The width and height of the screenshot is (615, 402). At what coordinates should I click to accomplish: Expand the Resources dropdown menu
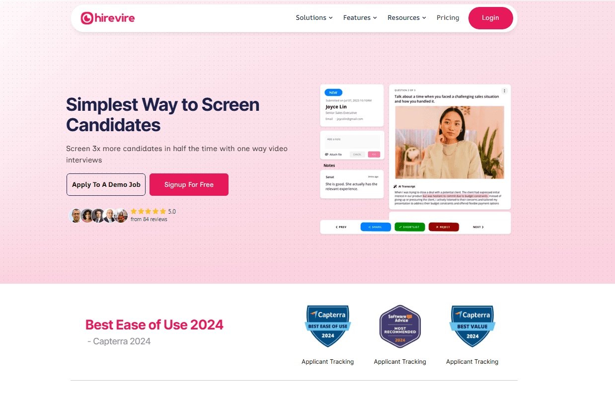pyautogui.click(x=407, y=18)
